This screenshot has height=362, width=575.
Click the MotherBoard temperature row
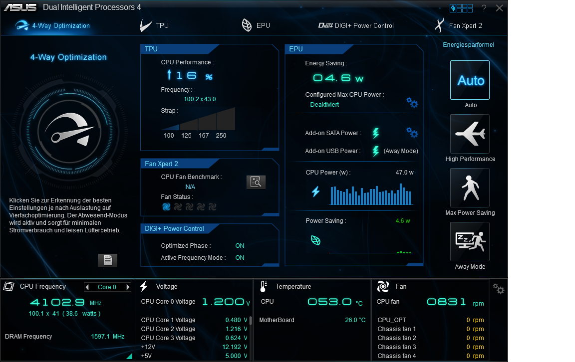(312, 320)
